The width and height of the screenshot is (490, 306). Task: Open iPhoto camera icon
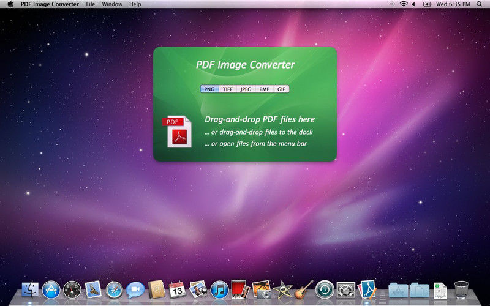pyautogui.click(x=262, y=289)
